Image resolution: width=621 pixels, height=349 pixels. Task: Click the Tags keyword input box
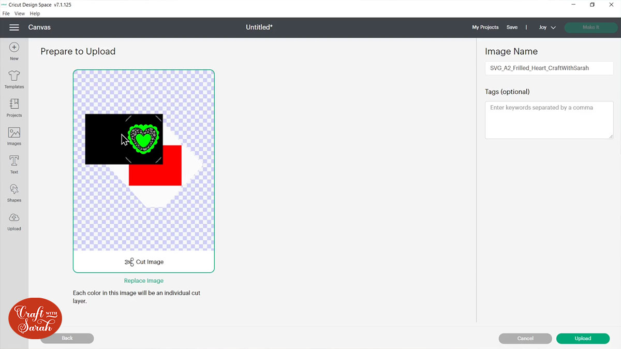coord(549,119)
